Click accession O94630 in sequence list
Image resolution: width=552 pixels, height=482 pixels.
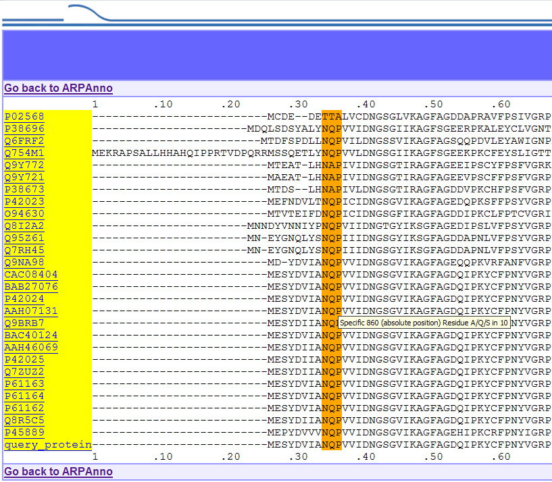[x=24, y=214]
